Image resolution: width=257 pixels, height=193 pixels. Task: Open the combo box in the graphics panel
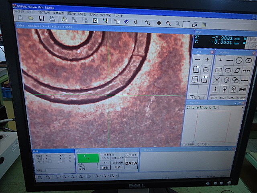tap(231, 108)
